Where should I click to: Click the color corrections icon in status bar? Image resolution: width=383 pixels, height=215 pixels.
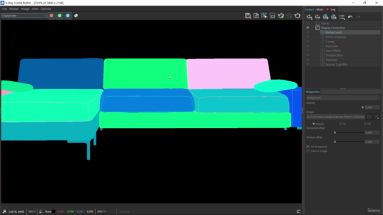coord(41,211)
